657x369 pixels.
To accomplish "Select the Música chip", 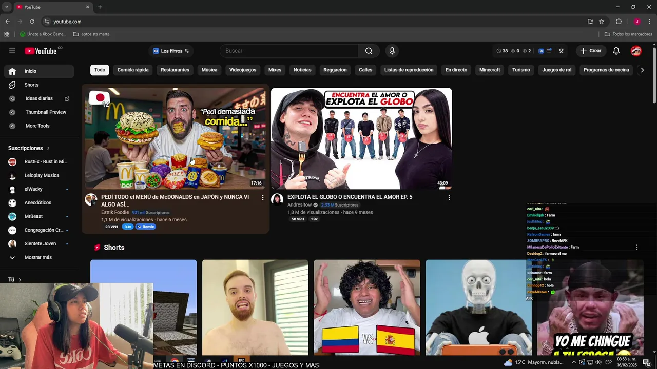I will click(209, 70).
